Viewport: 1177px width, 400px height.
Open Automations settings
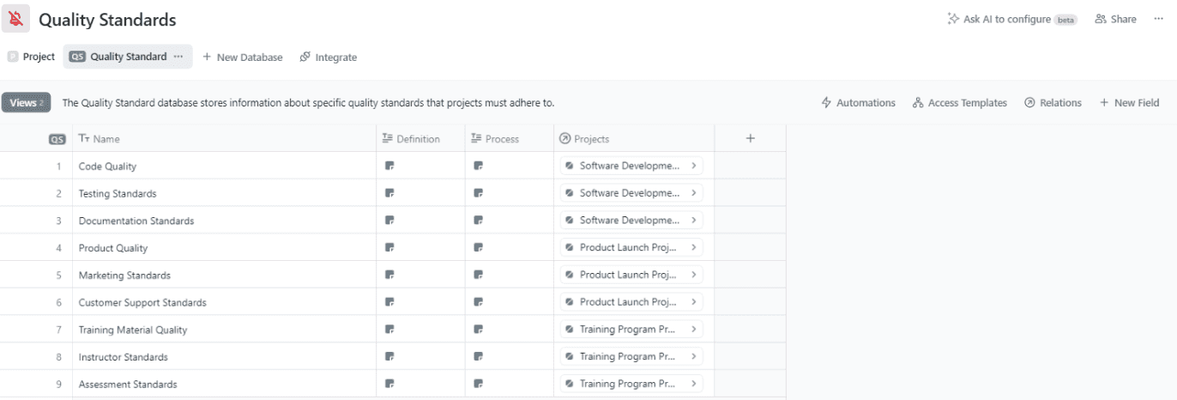[x=858, y=103]
